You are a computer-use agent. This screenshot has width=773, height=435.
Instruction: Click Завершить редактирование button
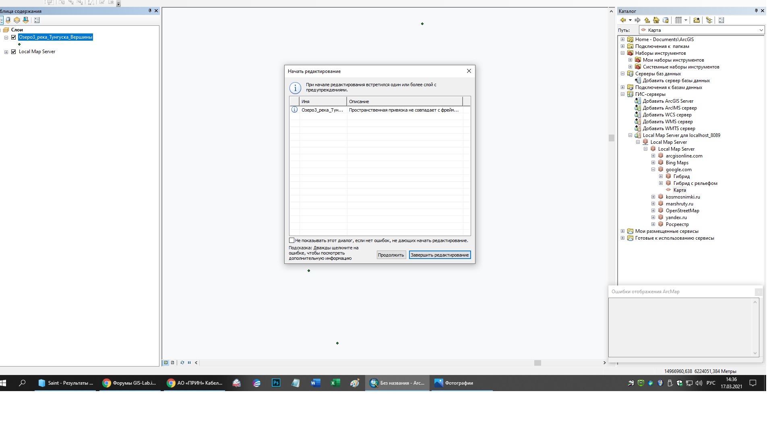[440, 255]
